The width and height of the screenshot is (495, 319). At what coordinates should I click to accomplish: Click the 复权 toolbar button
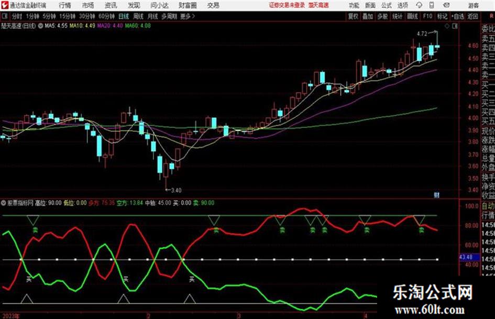353,16
